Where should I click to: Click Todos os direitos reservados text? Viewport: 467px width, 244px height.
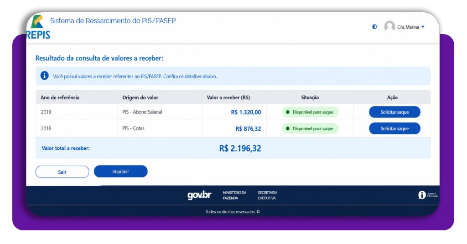(x=233, y=212)
